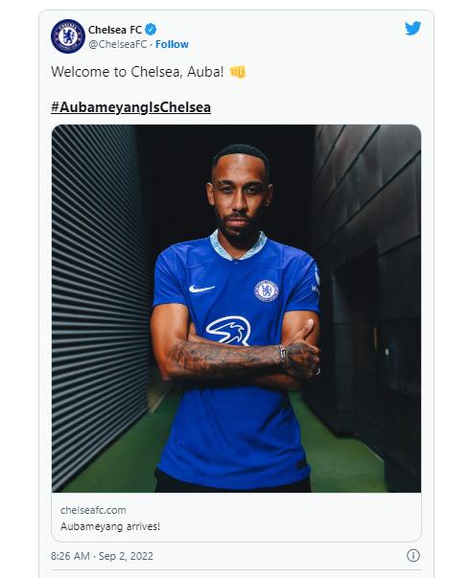This screenshot has height=578, width=470.
Task: Click the 8:26 AM timestamp
Action: (x=70, y=556)
